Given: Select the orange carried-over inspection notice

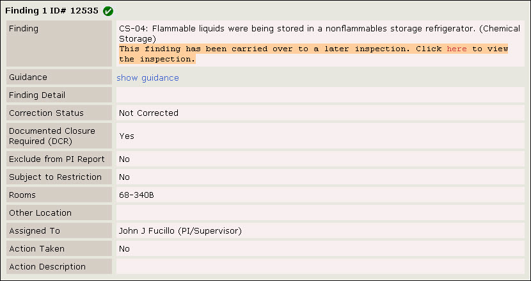Looking at the screenshot, I should [x=313, y=54].
